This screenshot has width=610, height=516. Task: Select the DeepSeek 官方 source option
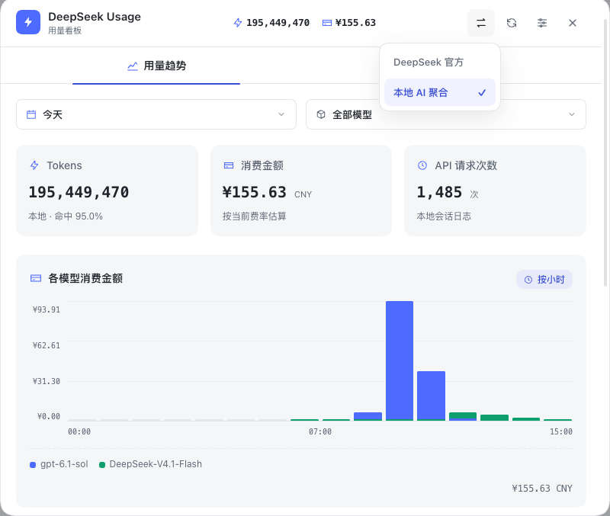pyautogui.click(x=440, y=62)
